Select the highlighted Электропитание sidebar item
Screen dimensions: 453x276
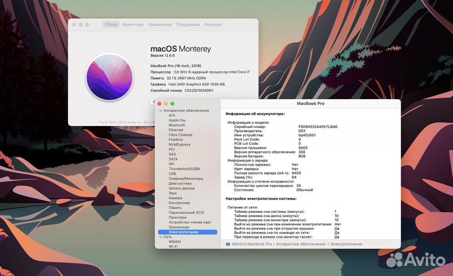point(187,232)
